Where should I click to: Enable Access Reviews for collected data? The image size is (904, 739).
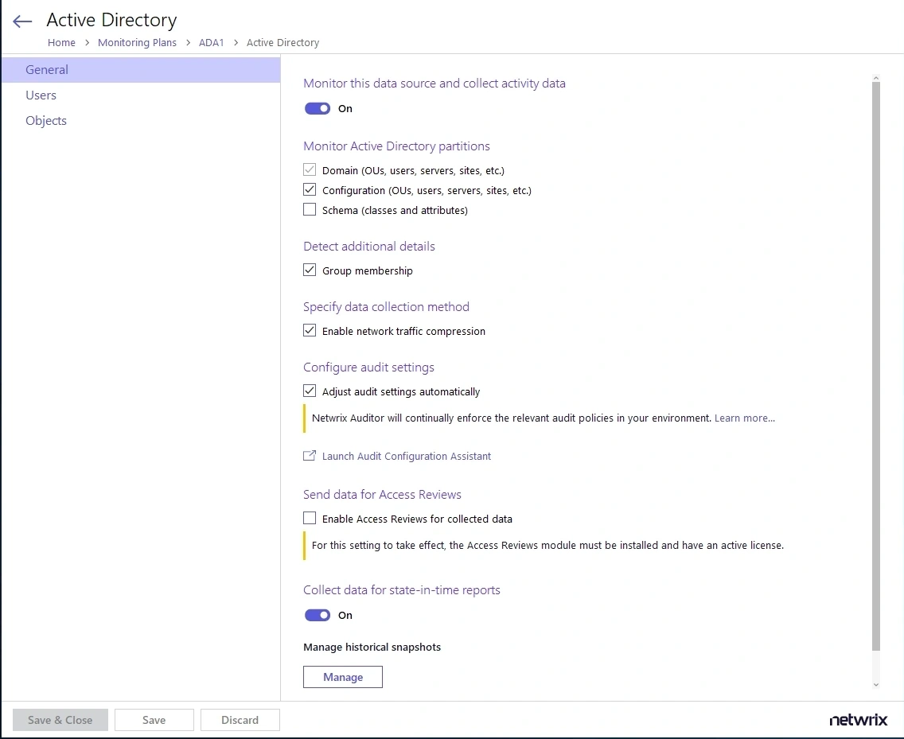tap(310, 519)
